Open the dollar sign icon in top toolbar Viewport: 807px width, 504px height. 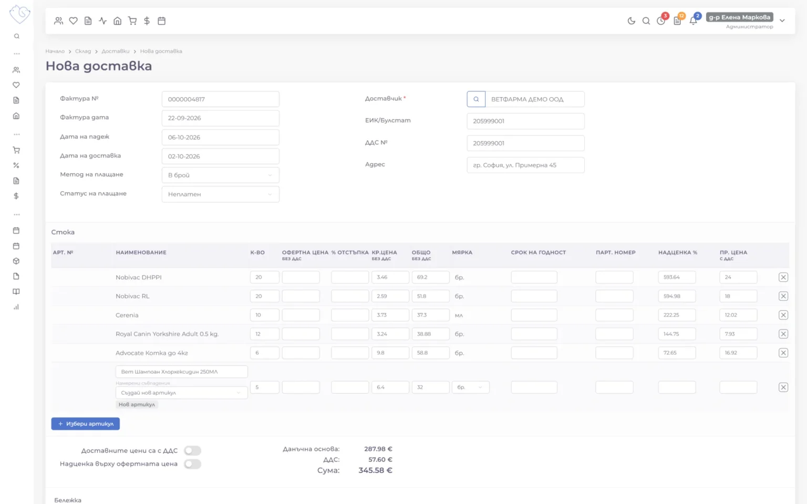click(x=147, y=21)
